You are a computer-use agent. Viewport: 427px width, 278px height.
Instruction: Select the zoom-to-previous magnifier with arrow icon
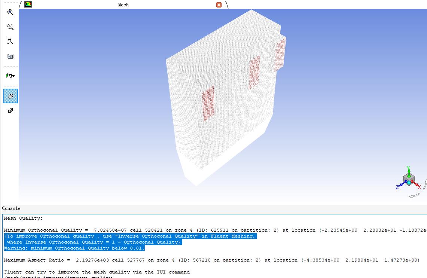[10, 27]
